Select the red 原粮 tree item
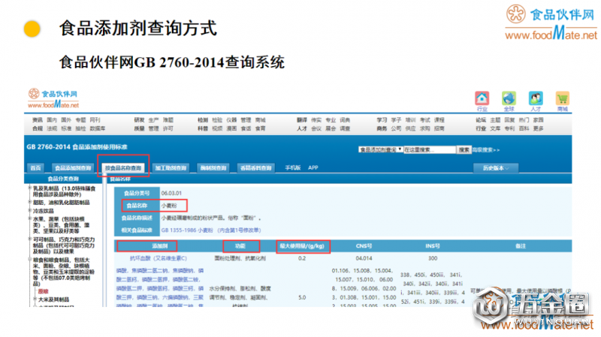The height and width of the screenshot is (337, 601). pos(44,291)
